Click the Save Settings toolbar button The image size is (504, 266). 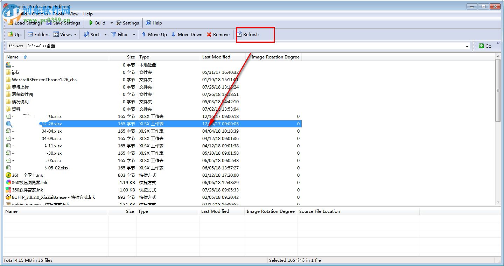click(x=63, y=23)
